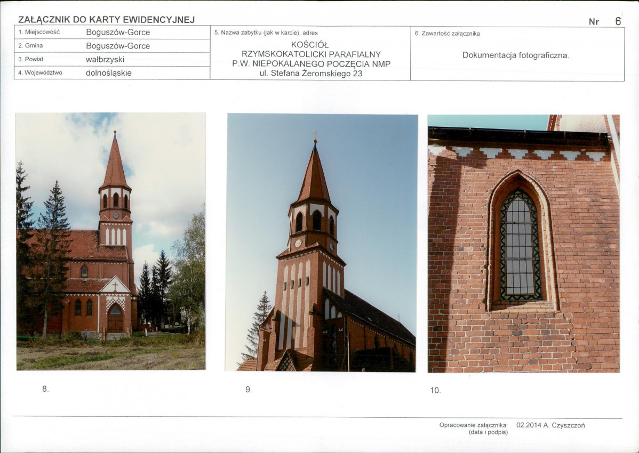Select the text 'Dokumentacja fotograficzna.'
Screen dimensions: 639x453
515,55
